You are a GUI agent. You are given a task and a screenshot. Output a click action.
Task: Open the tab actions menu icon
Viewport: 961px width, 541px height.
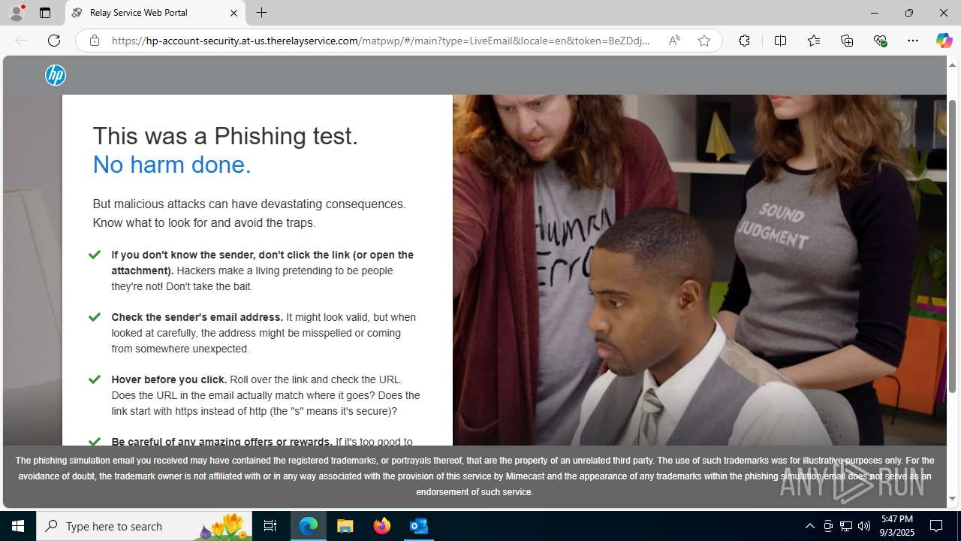tap(45, 13)
